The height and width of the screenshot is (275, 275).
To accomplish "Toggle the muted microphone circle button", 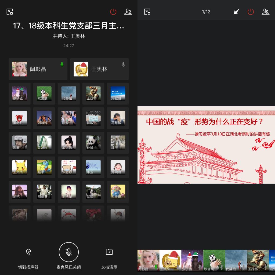I will 69,252.
